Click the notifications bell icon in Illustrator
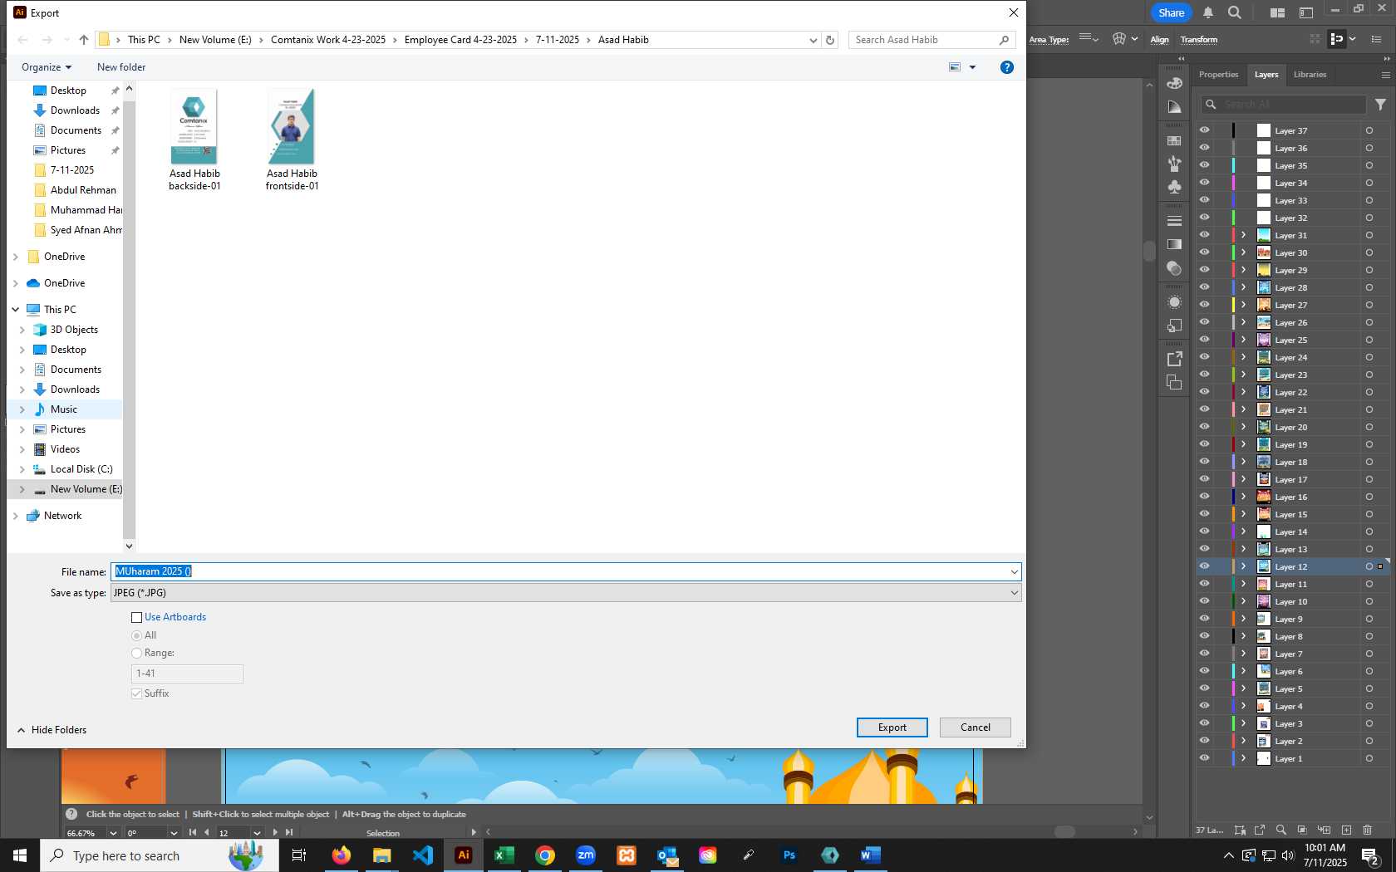The image size is (1396, 872). [x=1208, y=12]
